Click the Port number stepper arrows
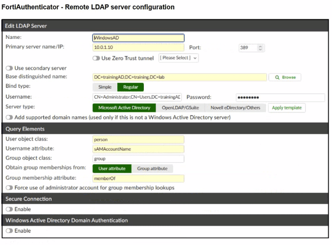332x245 pixels. click(260, 48)
